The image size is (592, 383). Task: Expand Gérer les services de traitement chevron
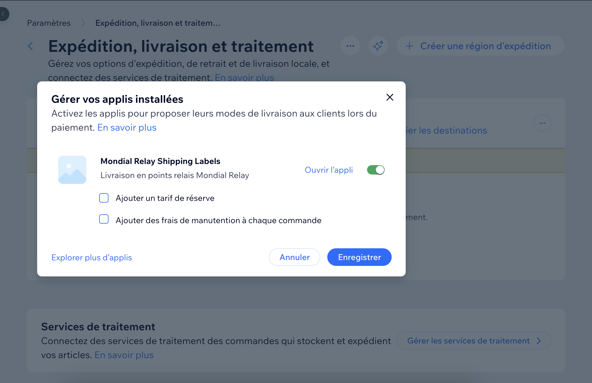point(539,341)
